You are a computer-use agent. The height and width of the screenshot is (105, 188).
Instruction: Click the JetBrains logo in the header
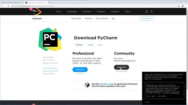pos(35,11)
